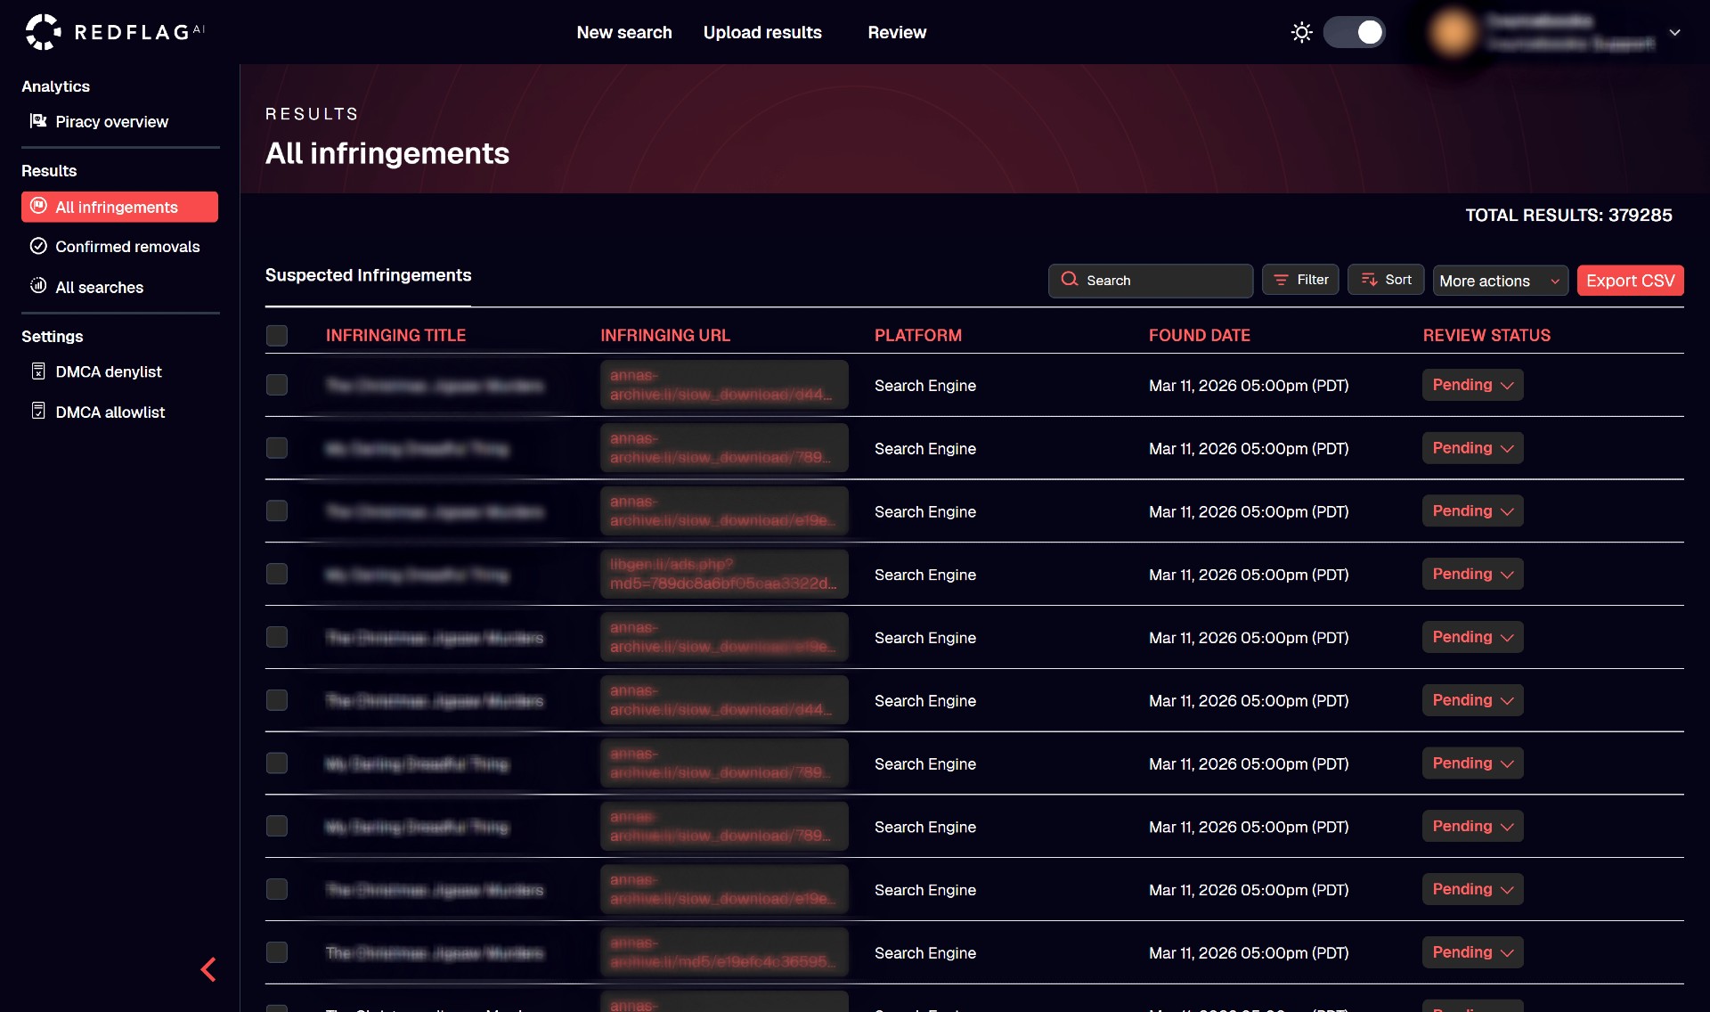Expand the user account menu chevron
Screen dimensions: 1710x1012
[x=1674, y=33]
